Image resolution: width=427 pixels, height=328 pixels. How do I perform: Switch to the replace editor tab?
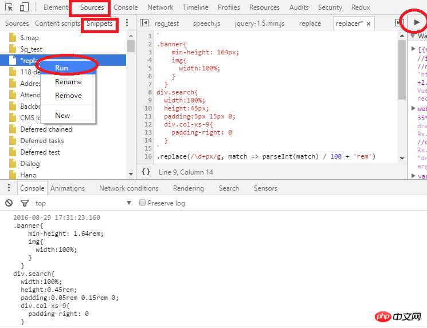click(x=310, y=23)
